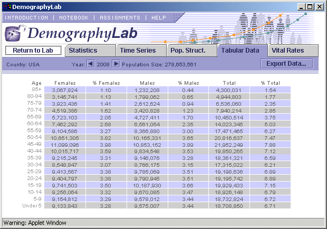Open the Help menu item
Viewport: 327px width, 229px height.
159,18
